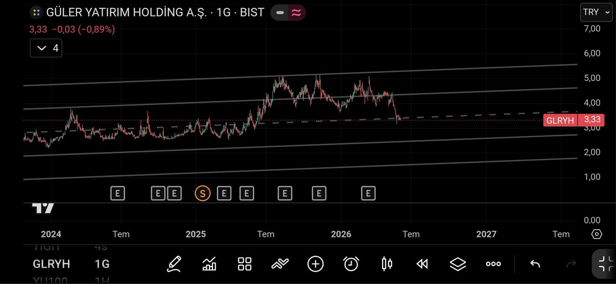Start bar replay with rewind icon
This screenshot has width=616, height=284.
point(422,264)
